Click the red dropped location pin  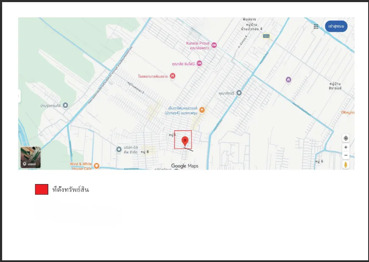pyautogui.click(x=185, y=142)
